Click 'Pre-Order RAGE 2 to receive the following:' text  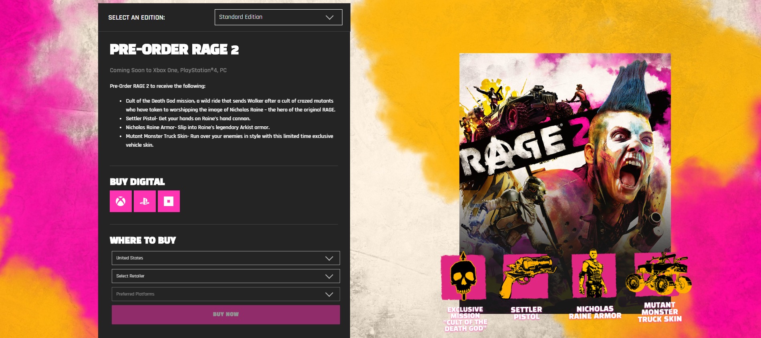click(x=158, y=86)
